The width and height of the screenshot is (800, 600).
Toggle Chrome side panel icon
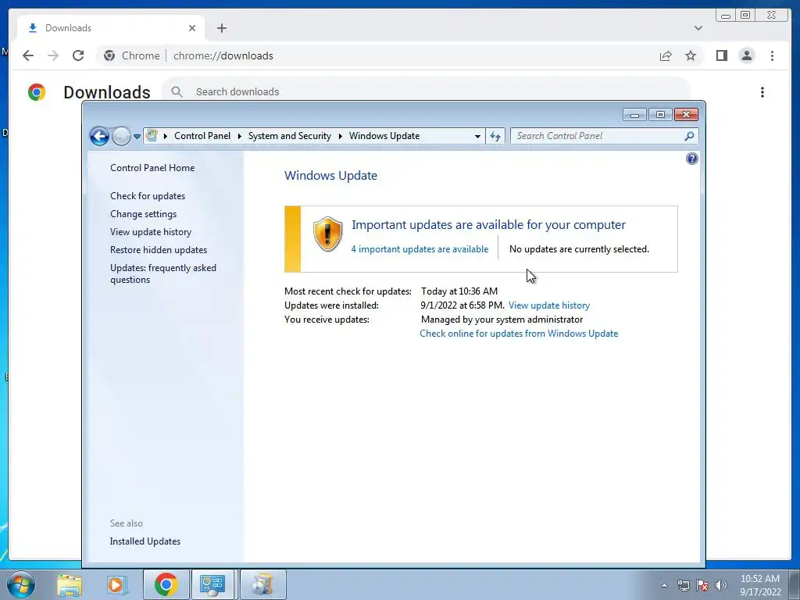[x=721, y=55]
